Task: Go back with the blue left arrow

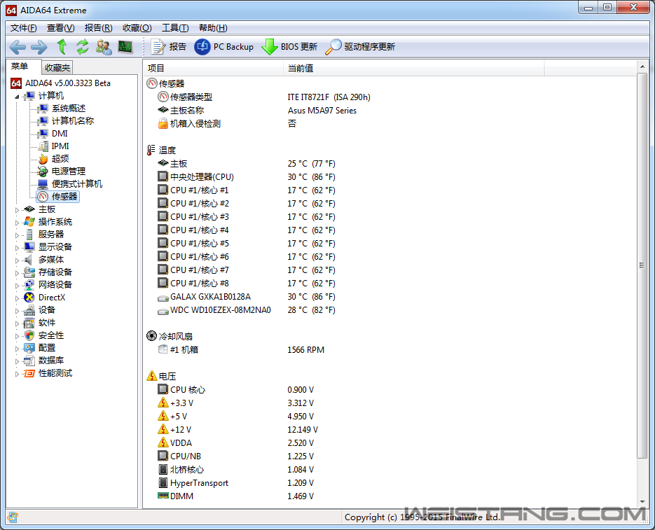Action: click(x=18, y=47)
